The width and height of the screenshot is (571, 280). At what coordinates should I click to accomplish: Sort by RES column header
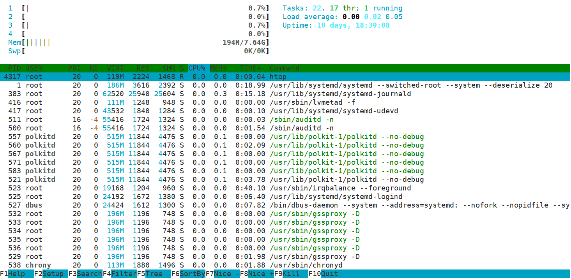coord(143,68)
